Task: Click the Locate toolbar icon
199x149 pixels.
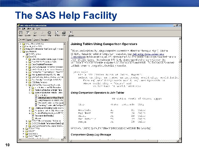Action: tap(28, 33)
